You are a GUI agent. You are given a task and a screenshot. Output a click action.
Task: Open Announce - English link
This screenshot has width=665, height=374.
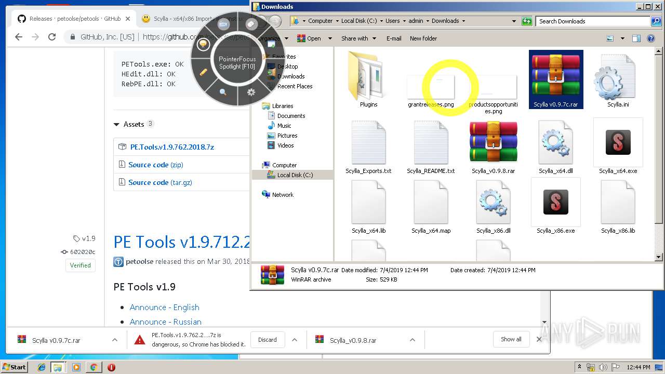tap(165, 308)
